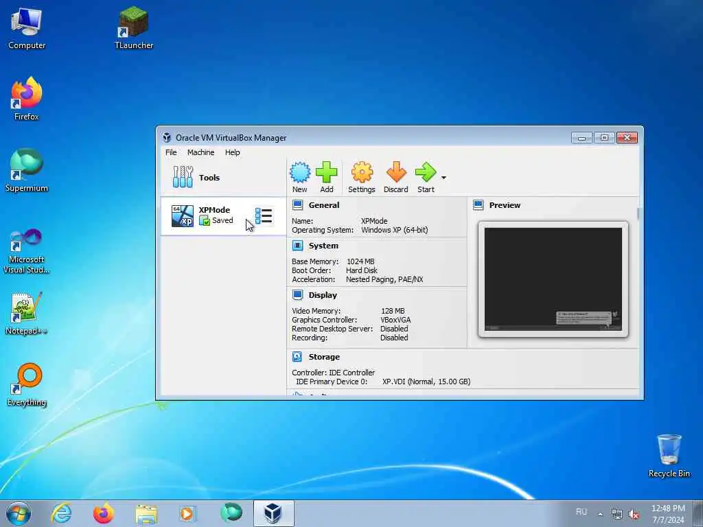Click the Display monitor icon

click(x=298, y=295)
